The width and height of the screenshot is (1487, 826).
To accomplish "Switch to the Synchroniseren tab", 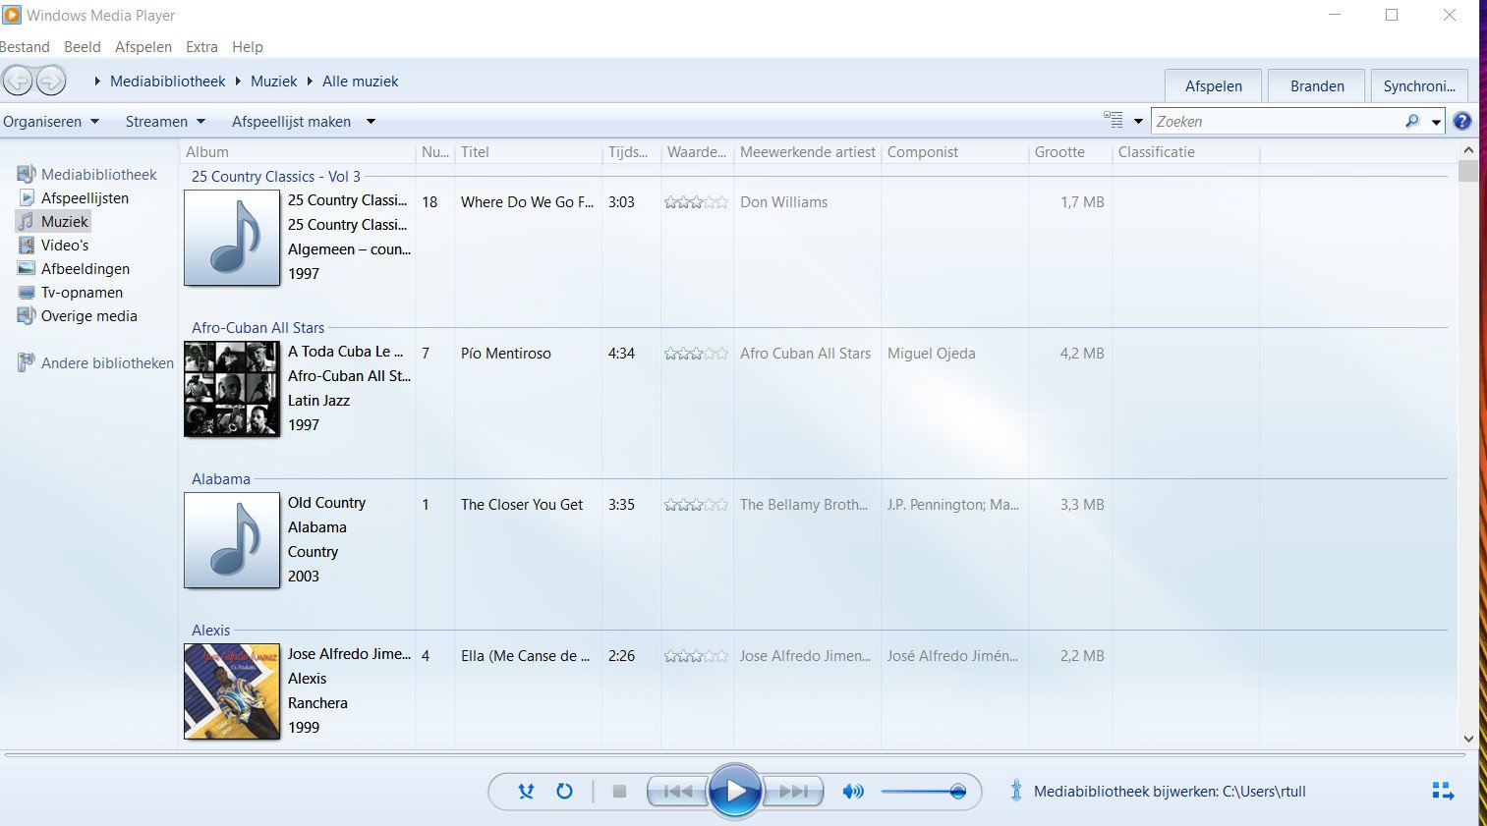I will click(1419, 85).
